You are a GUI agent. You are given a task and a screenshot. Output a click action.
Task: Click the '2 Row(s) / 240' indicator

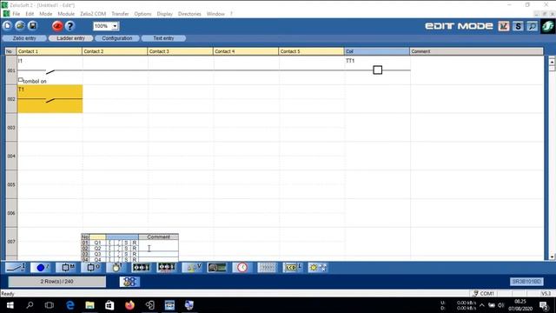click(x=56, y=282)
